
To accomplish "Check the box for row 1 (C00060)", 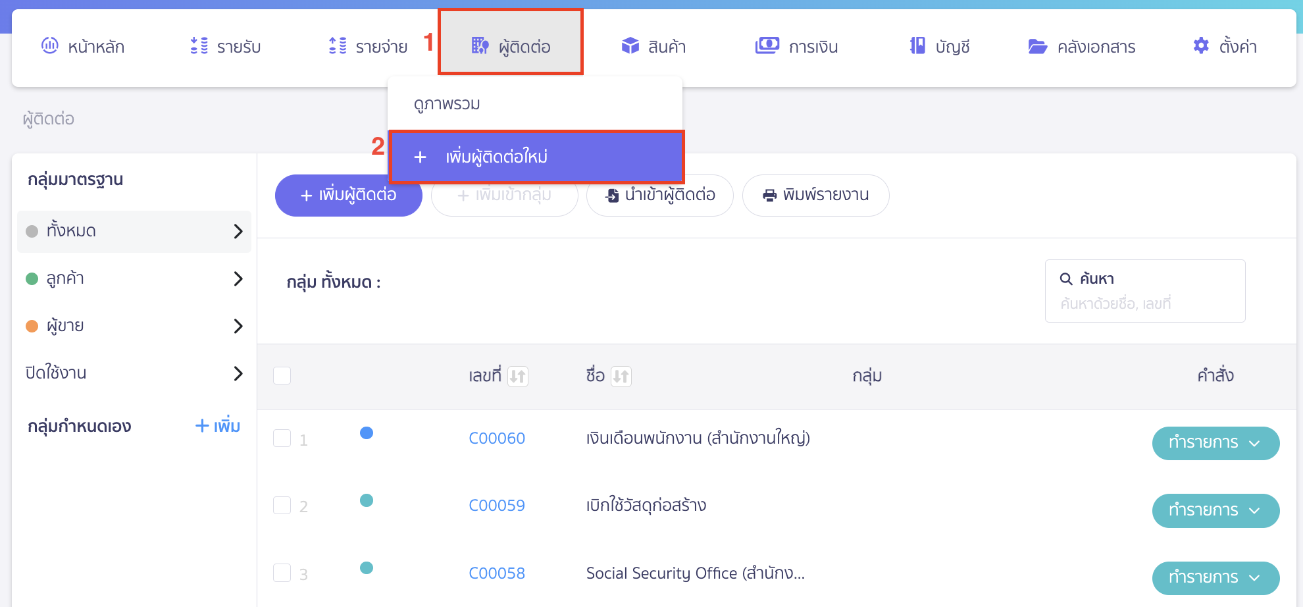I will (x=282, y=438).
